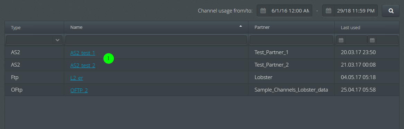Viewport: 404px width, 129px height.
Task: Open the L2_er channel link
Action: tap(77, 78)
